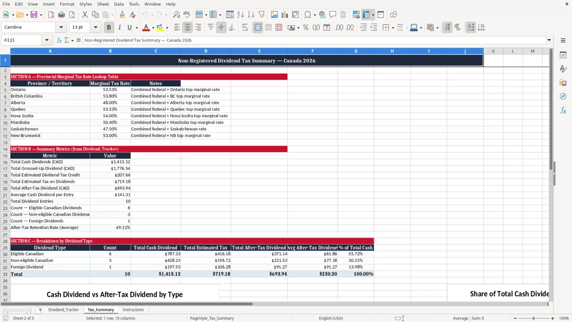Open the Sheet menu
Screen dimensions: 572x322
[x=103, y=4]
